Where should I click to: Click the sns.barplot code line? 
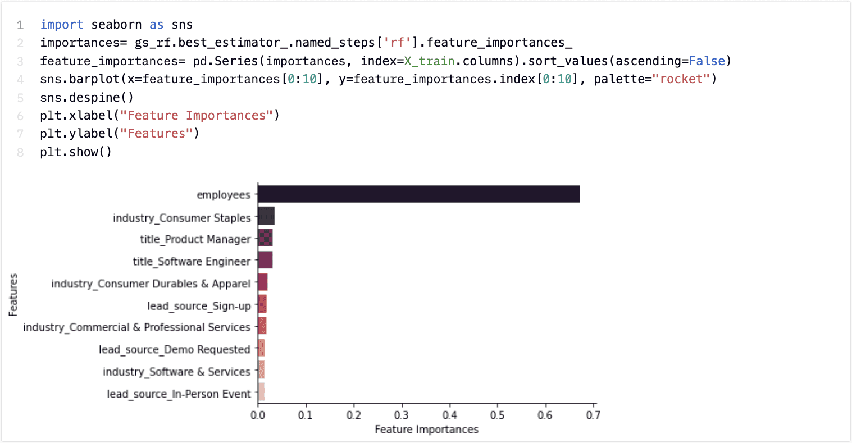379,79
